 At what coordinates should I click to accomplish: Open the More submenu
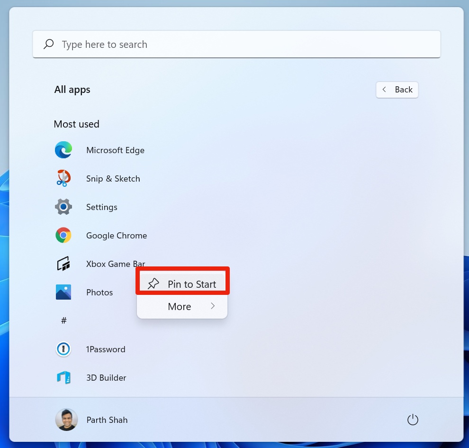[x=179, y=306]
